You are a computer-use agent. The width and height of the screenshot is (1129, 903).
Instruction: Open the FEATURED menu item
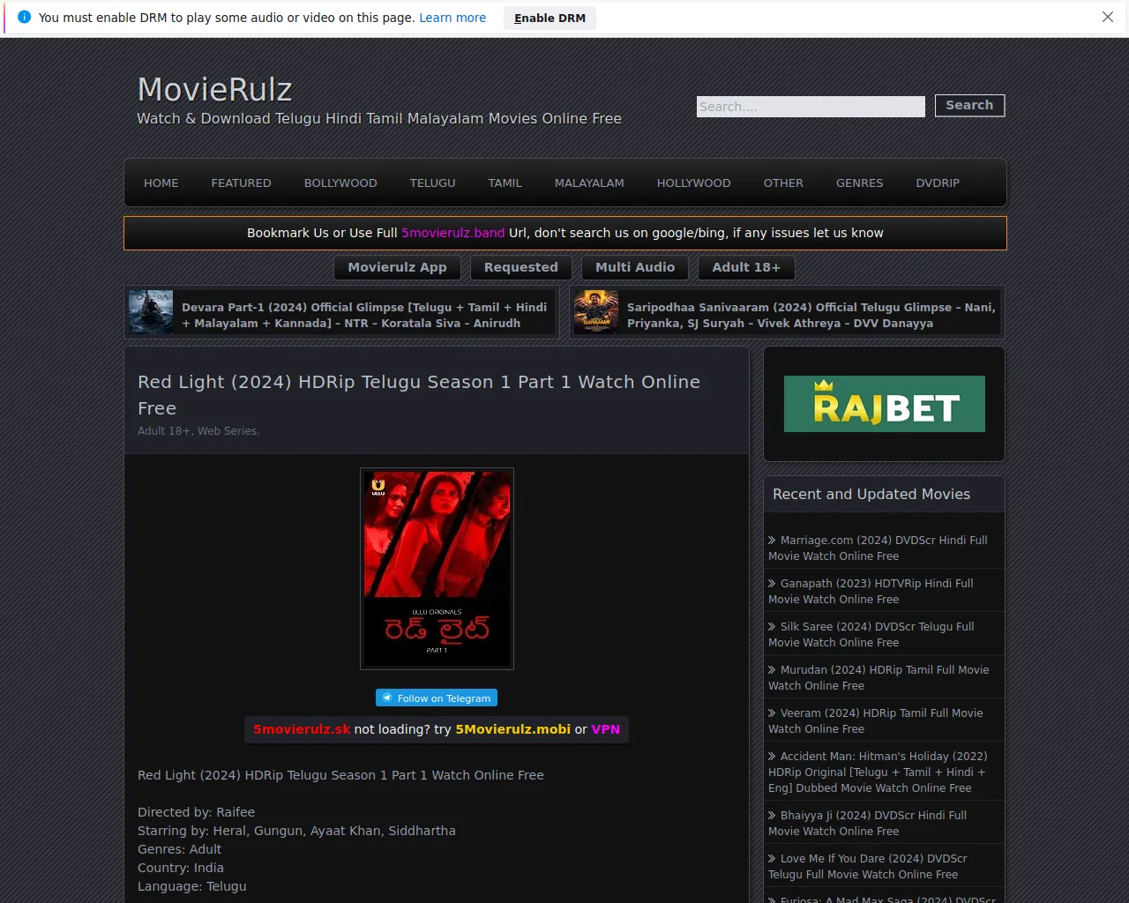click(242, 183)
